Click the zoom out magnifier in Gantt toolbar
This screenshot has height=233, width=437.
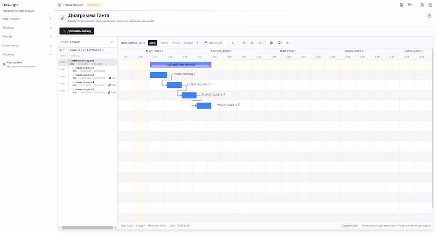pos(244,43)
